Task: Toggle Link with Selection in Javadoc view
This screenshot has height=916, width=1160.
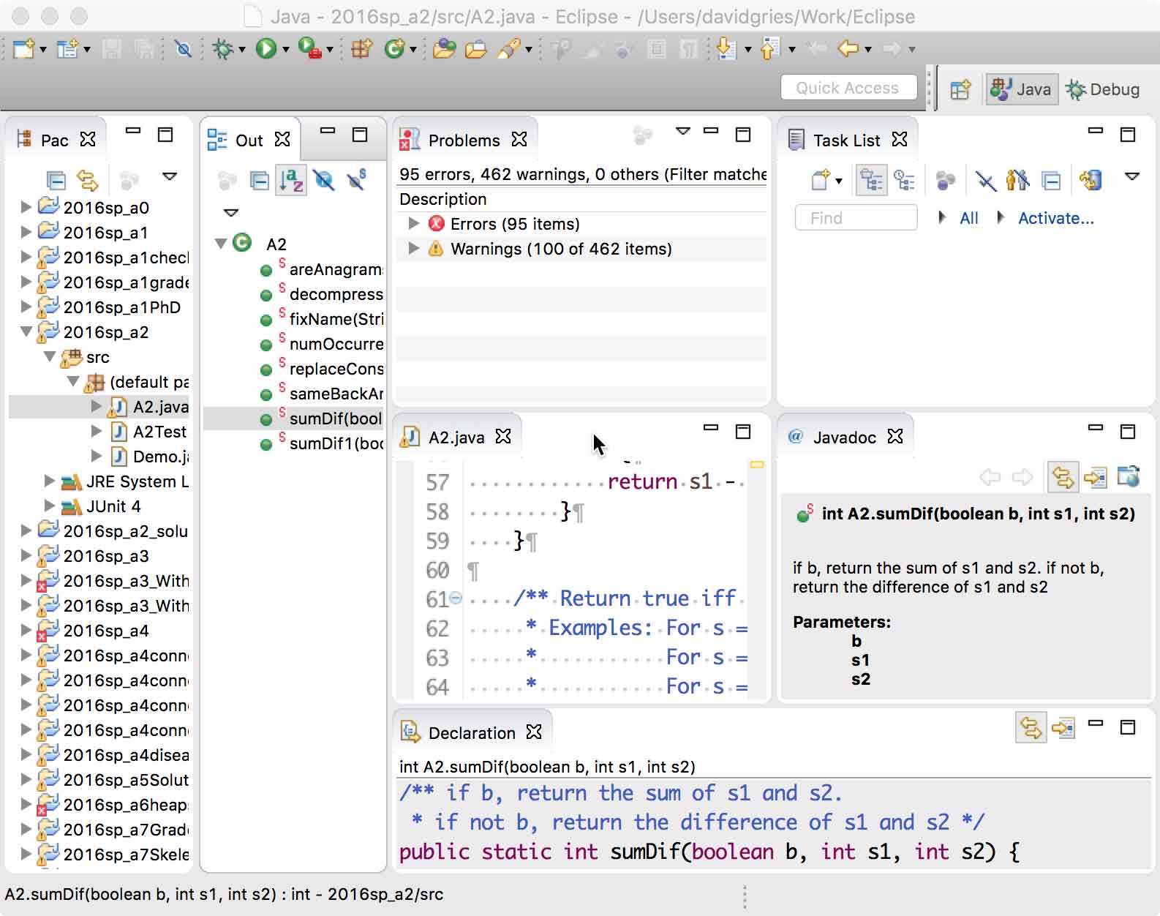Action: click(1062, 478)
